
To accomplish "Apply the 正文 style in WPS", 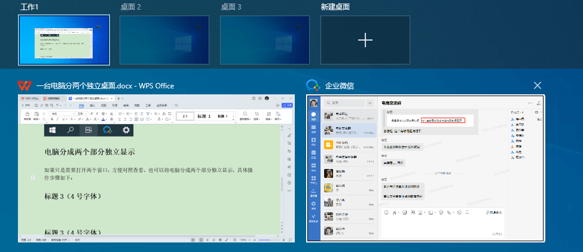I will 185,116.
